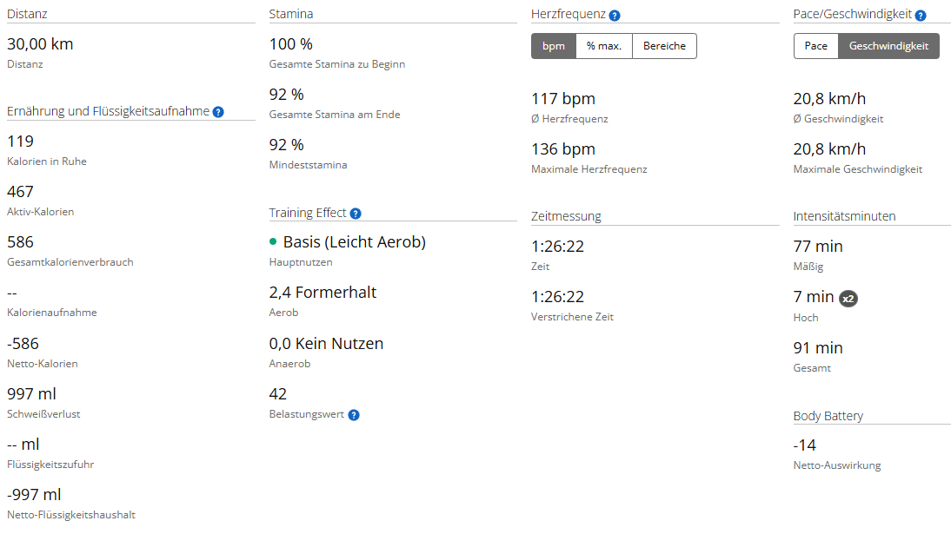
Task: Click the Intensitätsminuten section heading
Action: tap(844, 216)
